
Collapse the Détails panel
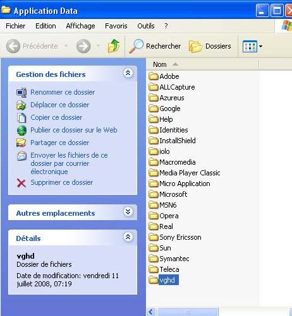(x=128, y=237)
